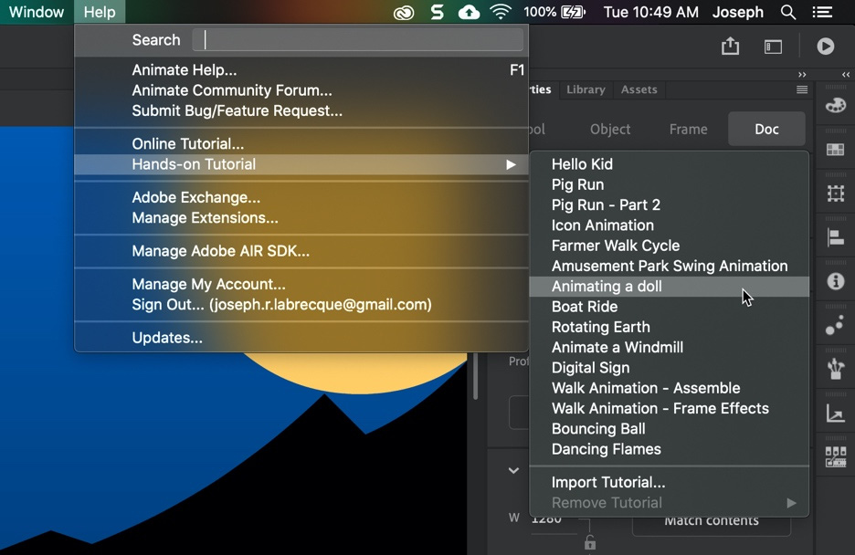Open the Transform panel icon
Viewport: 855px width, 555px height.
(x=836, y=194)
